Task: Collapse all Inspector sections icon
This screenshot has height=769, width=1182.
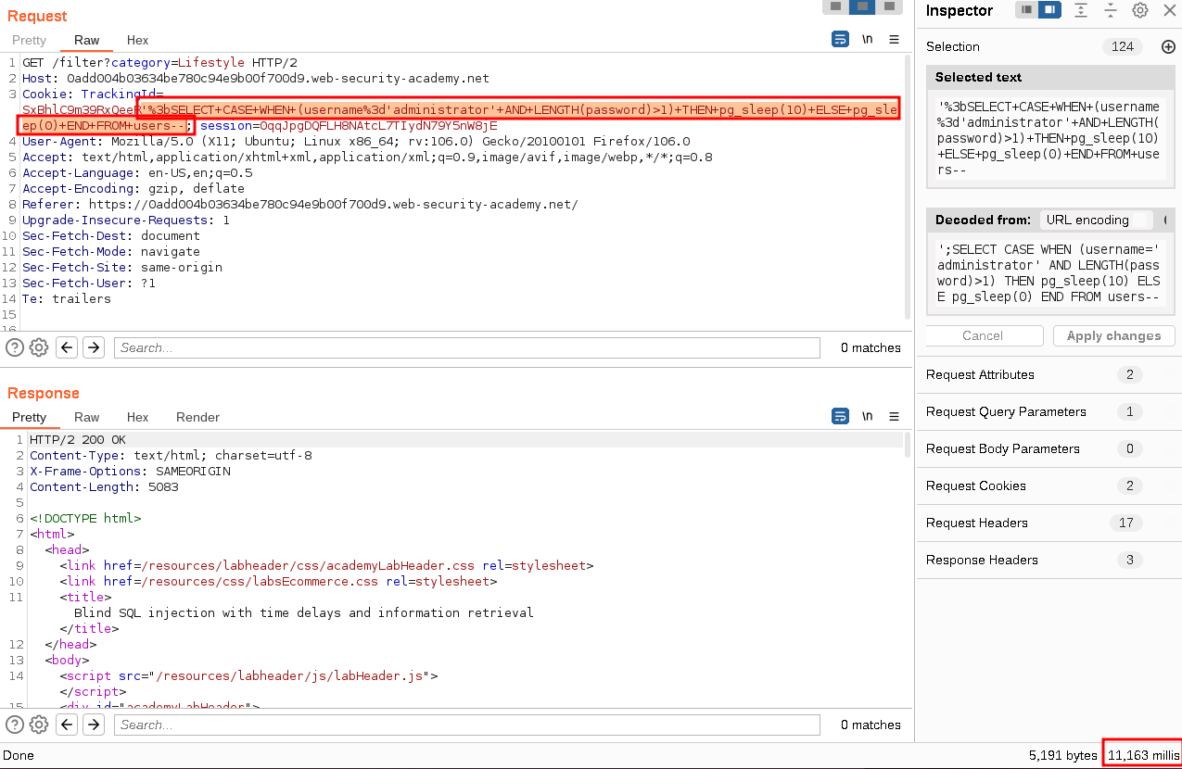Action: pyautogui.click(x=1111, y=10)
